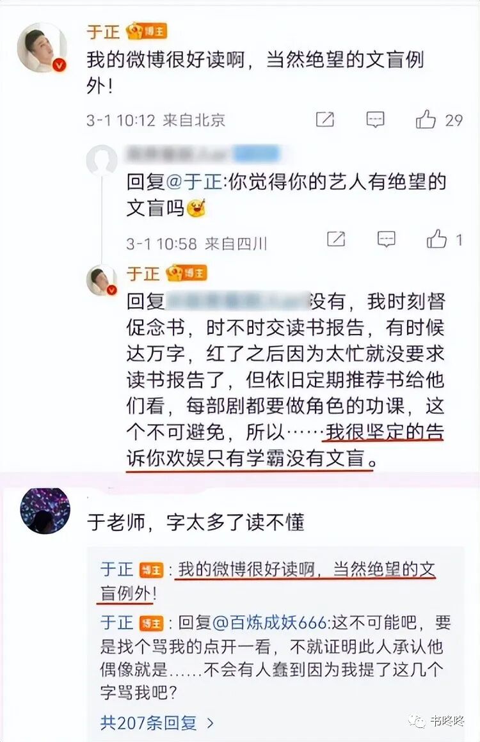Image resolution: width=480 pixels, height=742 pixels.
Task: Click 博主 badge beside second quoted 于正
Action: click(152, 623)
